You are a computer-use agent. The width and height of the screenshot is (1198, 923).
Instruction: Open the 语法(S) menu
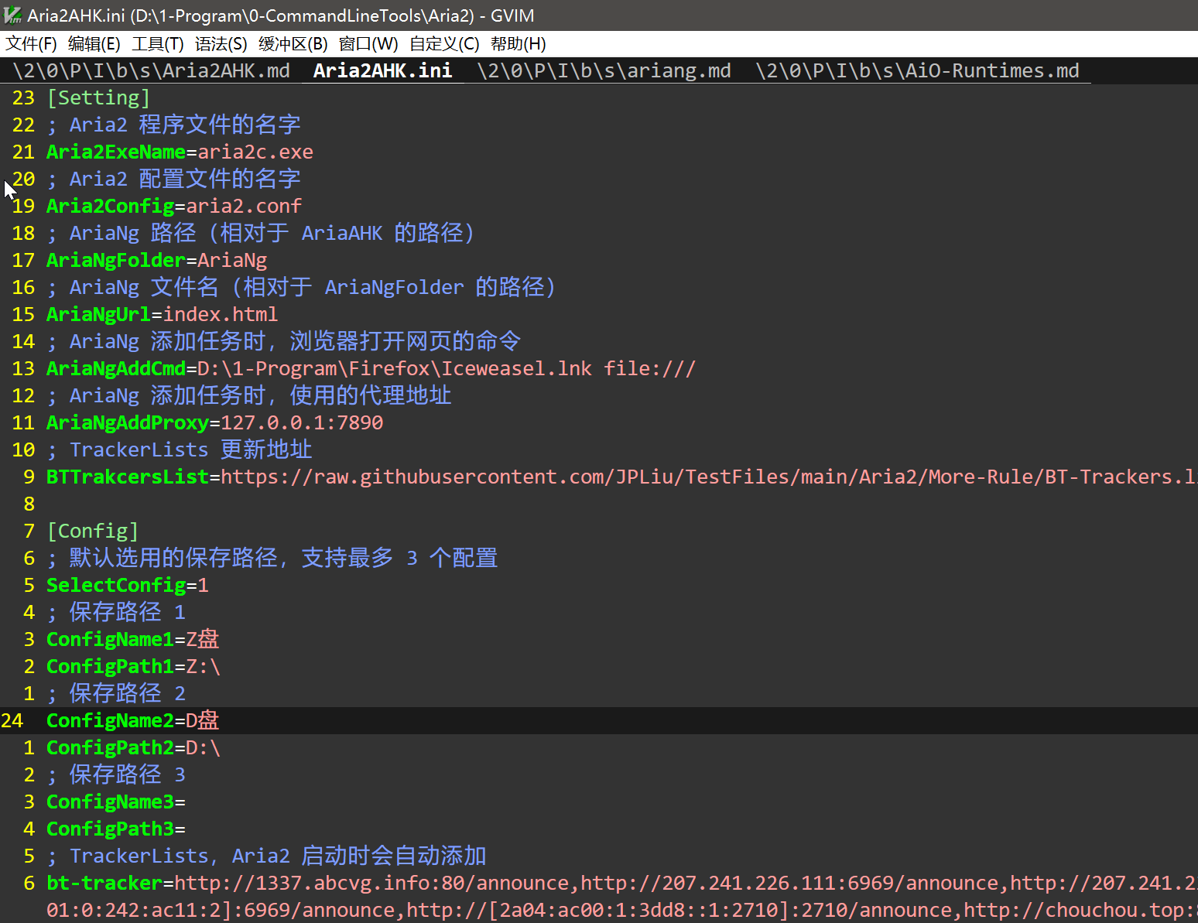pyautogui.click(x=221, y=44)
